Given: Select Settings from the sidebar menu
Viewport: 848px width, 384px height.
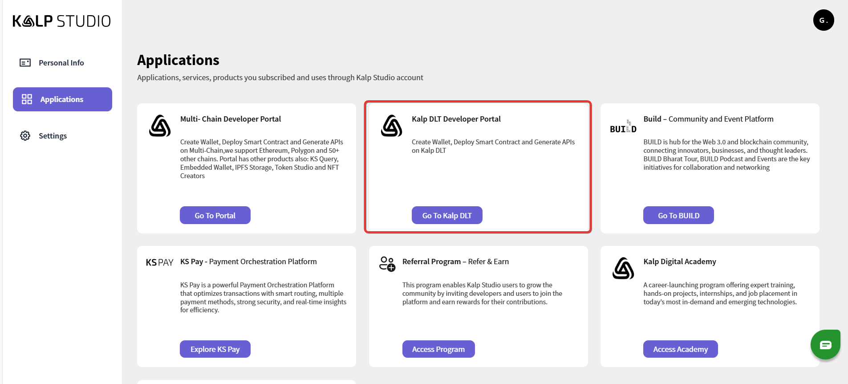Looking at the screenshot, I should [53, 136].
